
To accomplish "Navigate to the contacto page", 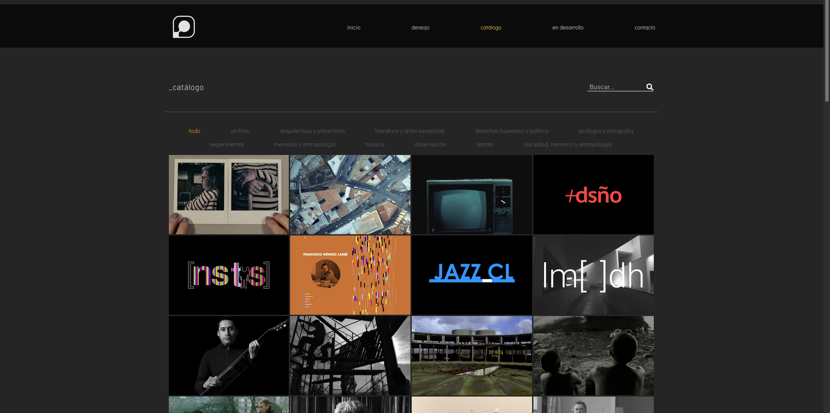I will (x=644, y=28).
